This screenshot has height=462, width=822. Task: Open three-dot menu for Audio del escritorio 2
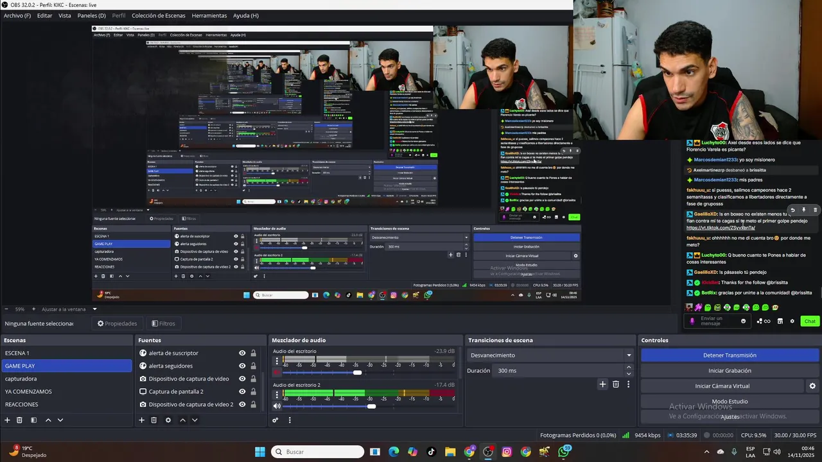point(277,394)
